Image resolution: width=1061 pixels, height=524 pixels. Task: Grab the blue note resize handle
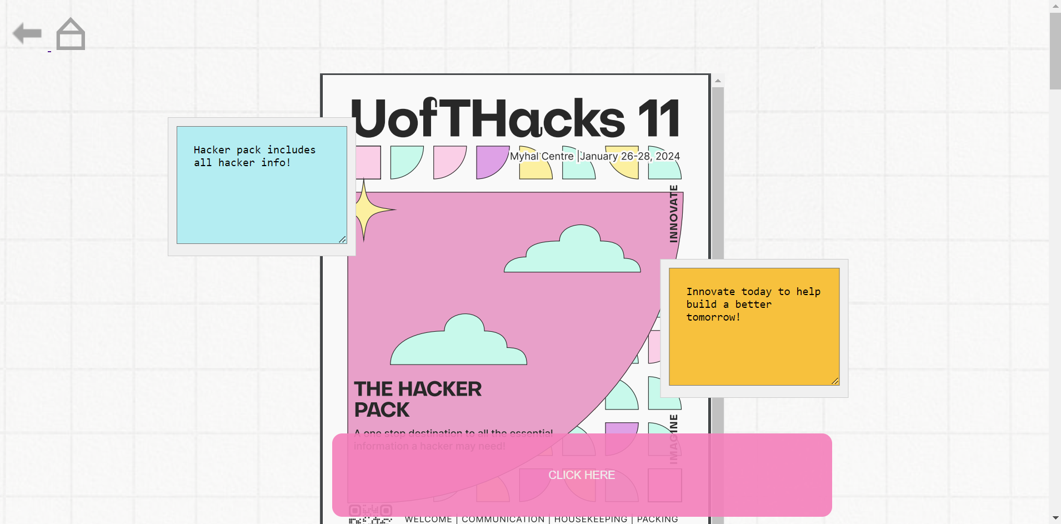343,239
